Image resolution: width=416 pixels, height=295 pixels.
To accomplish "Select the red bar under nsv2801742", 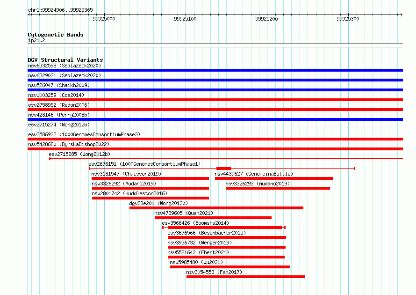I will tap(151, 198).
